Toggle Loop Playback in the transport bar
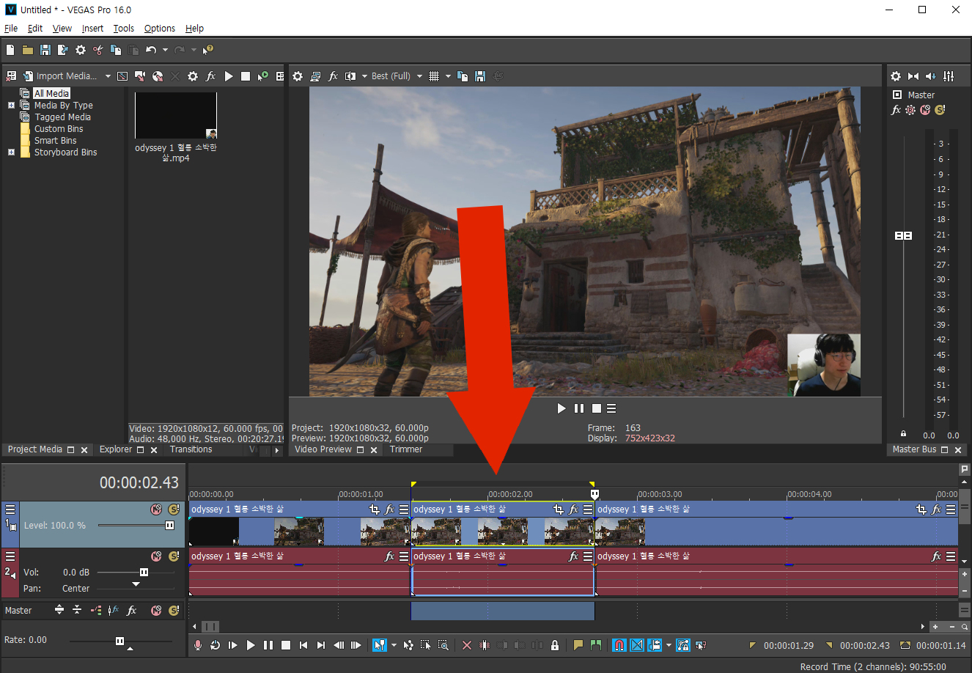The image size is (972, 673). (x=216, y=645)
